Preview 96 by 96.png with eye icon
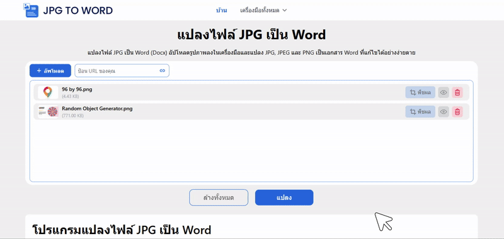This screenshot has height=239, width=504. click(444, 93)
